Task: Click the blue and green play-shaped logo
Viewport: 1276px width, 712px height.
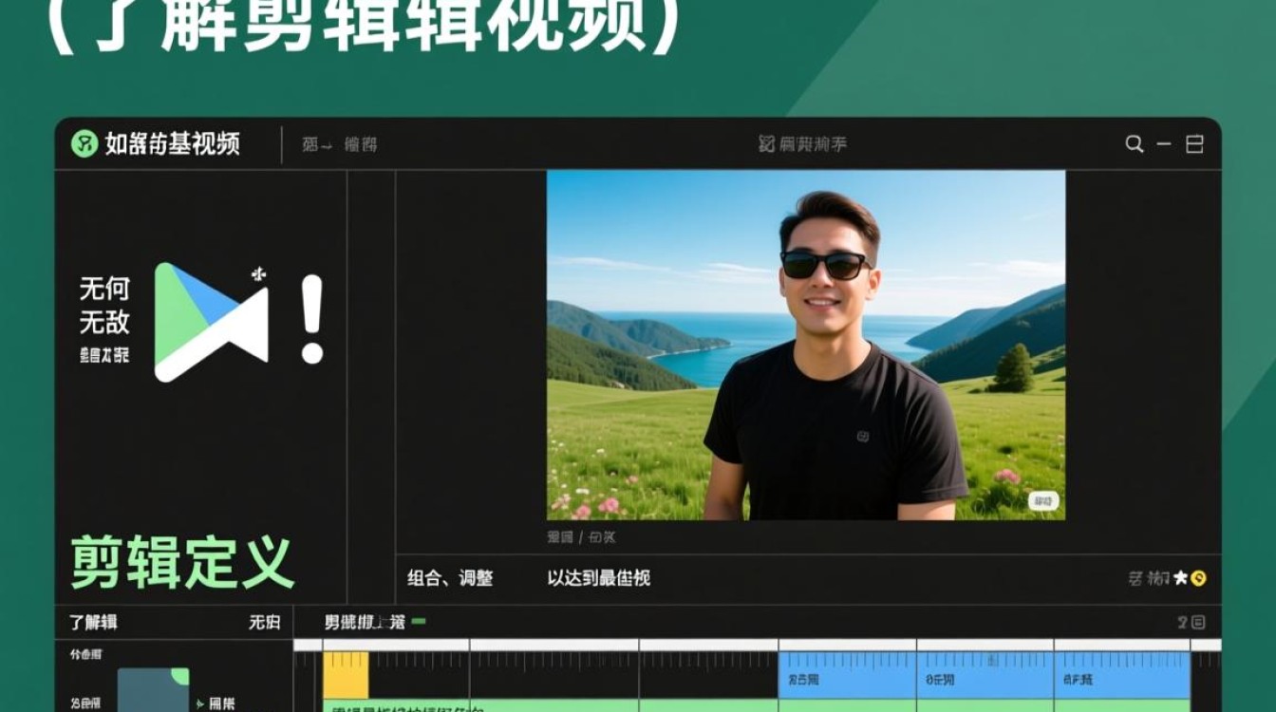Action: [x=212, y=322]
